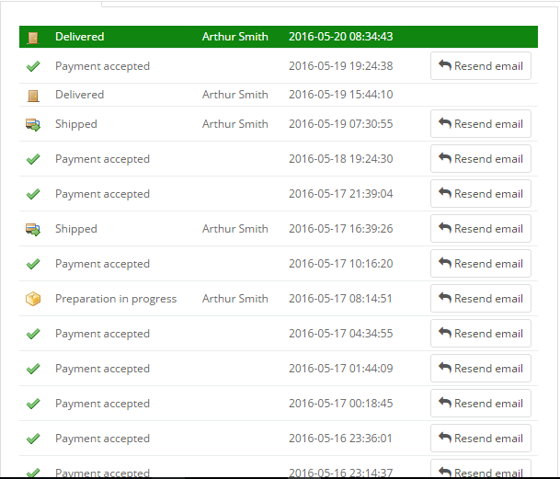Screen dimensions: 560x479
Task: Click the green checkmark beside 2016-05-19 19:24:38
Action: click(33, 66)
